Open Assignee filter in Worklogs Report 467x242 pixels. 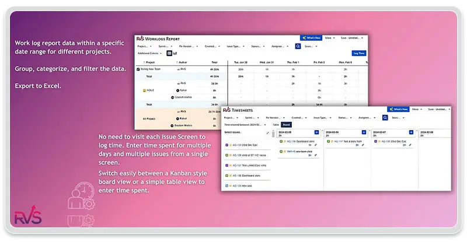pos(280,47)
